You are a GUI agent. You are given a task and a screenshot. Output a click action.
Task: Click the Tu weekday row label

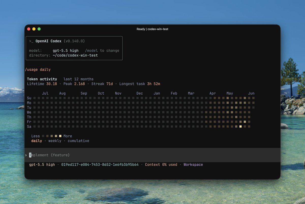[x=29, y=108]
